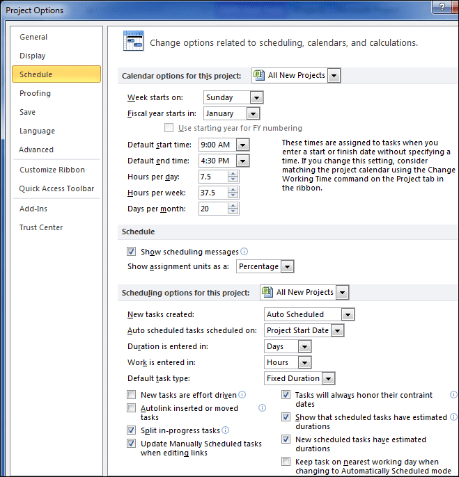
Task: Click info icon next to New tasks are effort driven
Action: point(242,394)
